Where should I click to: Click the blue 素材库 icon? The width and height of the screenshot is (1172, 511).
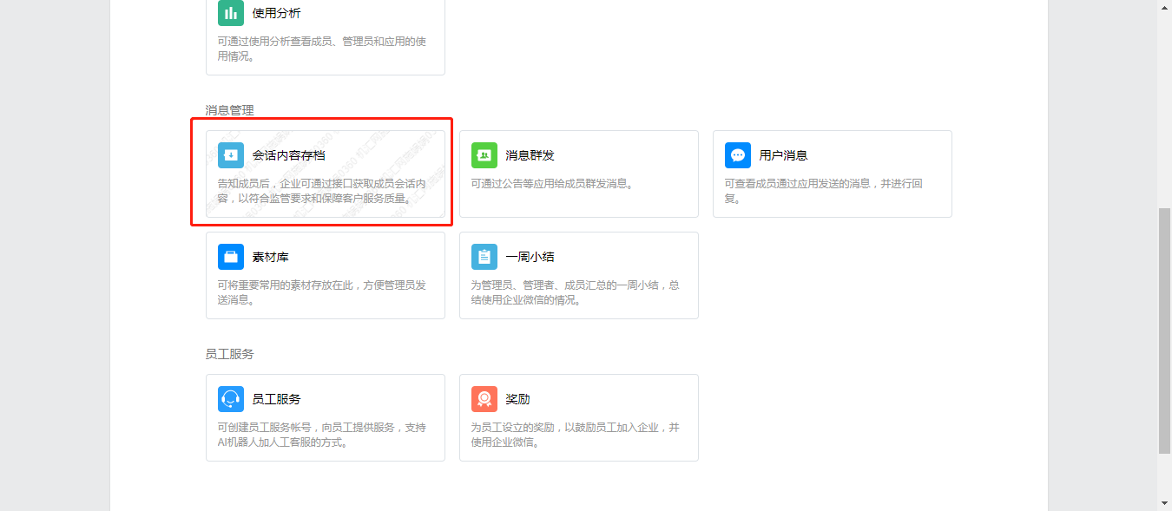tap(231, 257)
